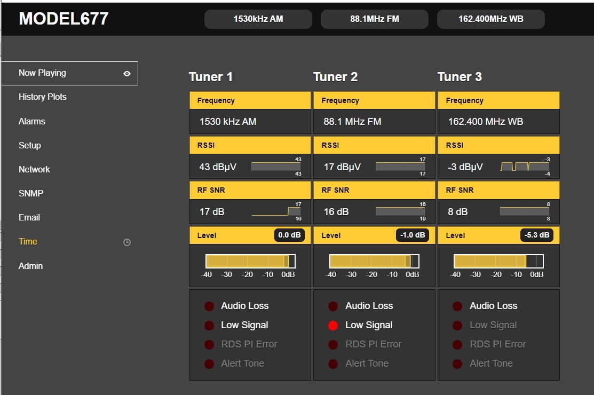Open the Network settings page
594x395 pixels.
[x=34, y=170]
